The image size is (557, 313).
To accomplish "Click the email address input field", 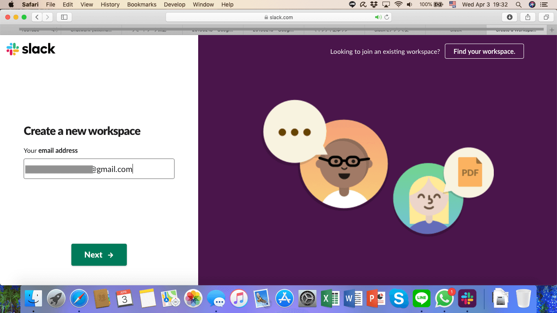I will pyautogui.click(x=99, y=169).
